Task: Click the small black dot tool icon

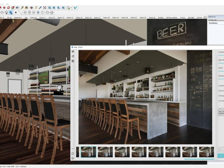Action: pyautogui.click(x=16, y=13)
